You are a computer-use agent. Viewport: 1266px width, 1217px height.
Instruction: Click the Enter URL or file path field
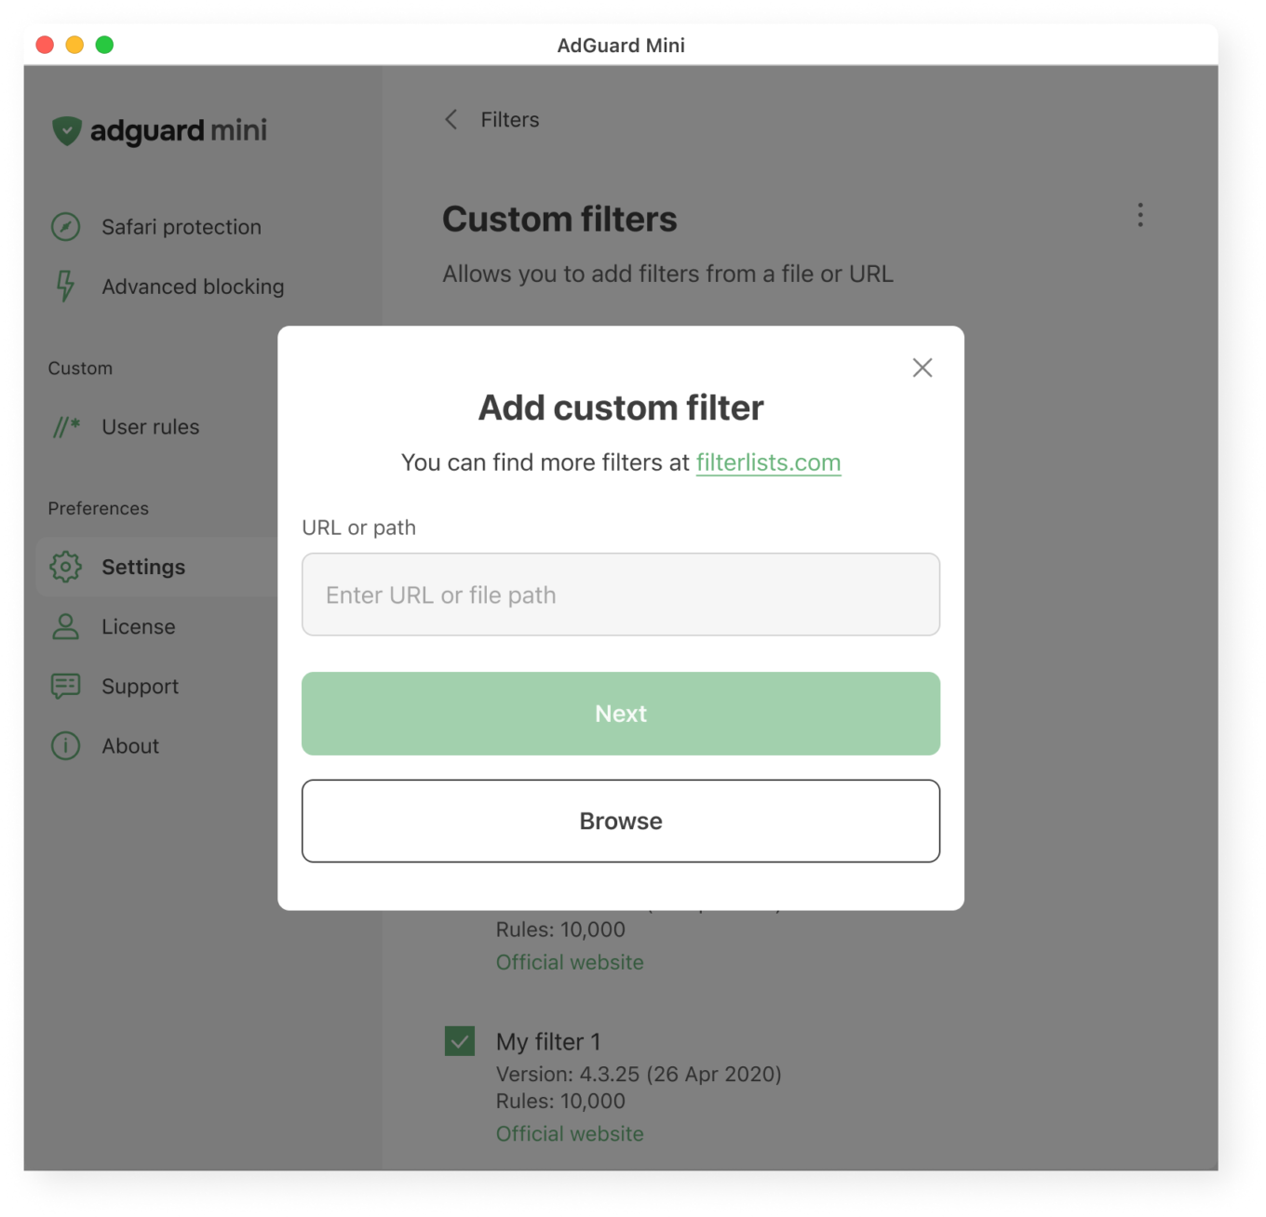(620, 595)
